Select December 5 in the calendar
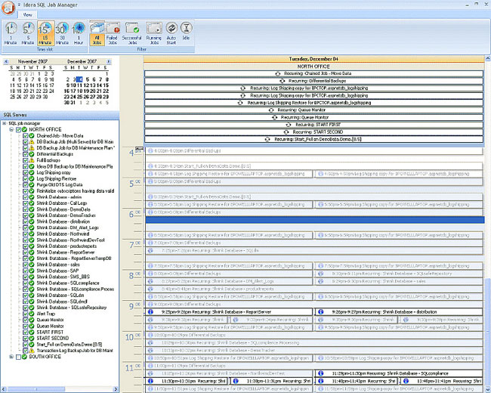 point(88,79)
